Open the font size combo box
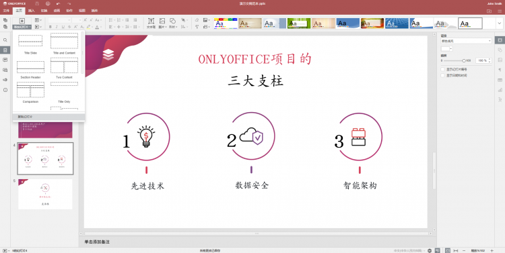This screenshot has height=253, width=505. pos(77,20)
